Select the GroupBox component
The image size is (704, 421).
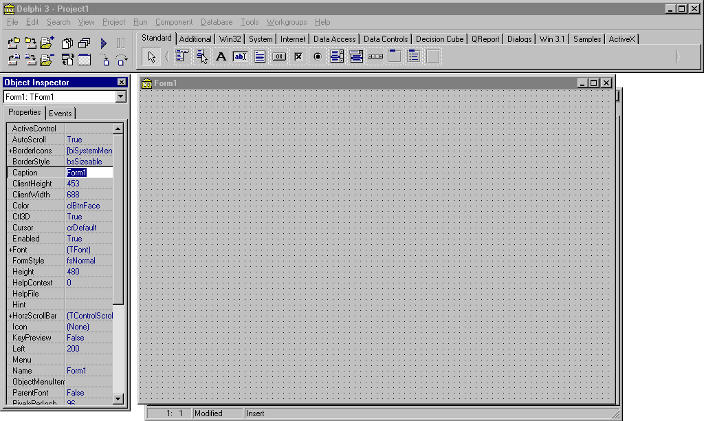(395, 56)
